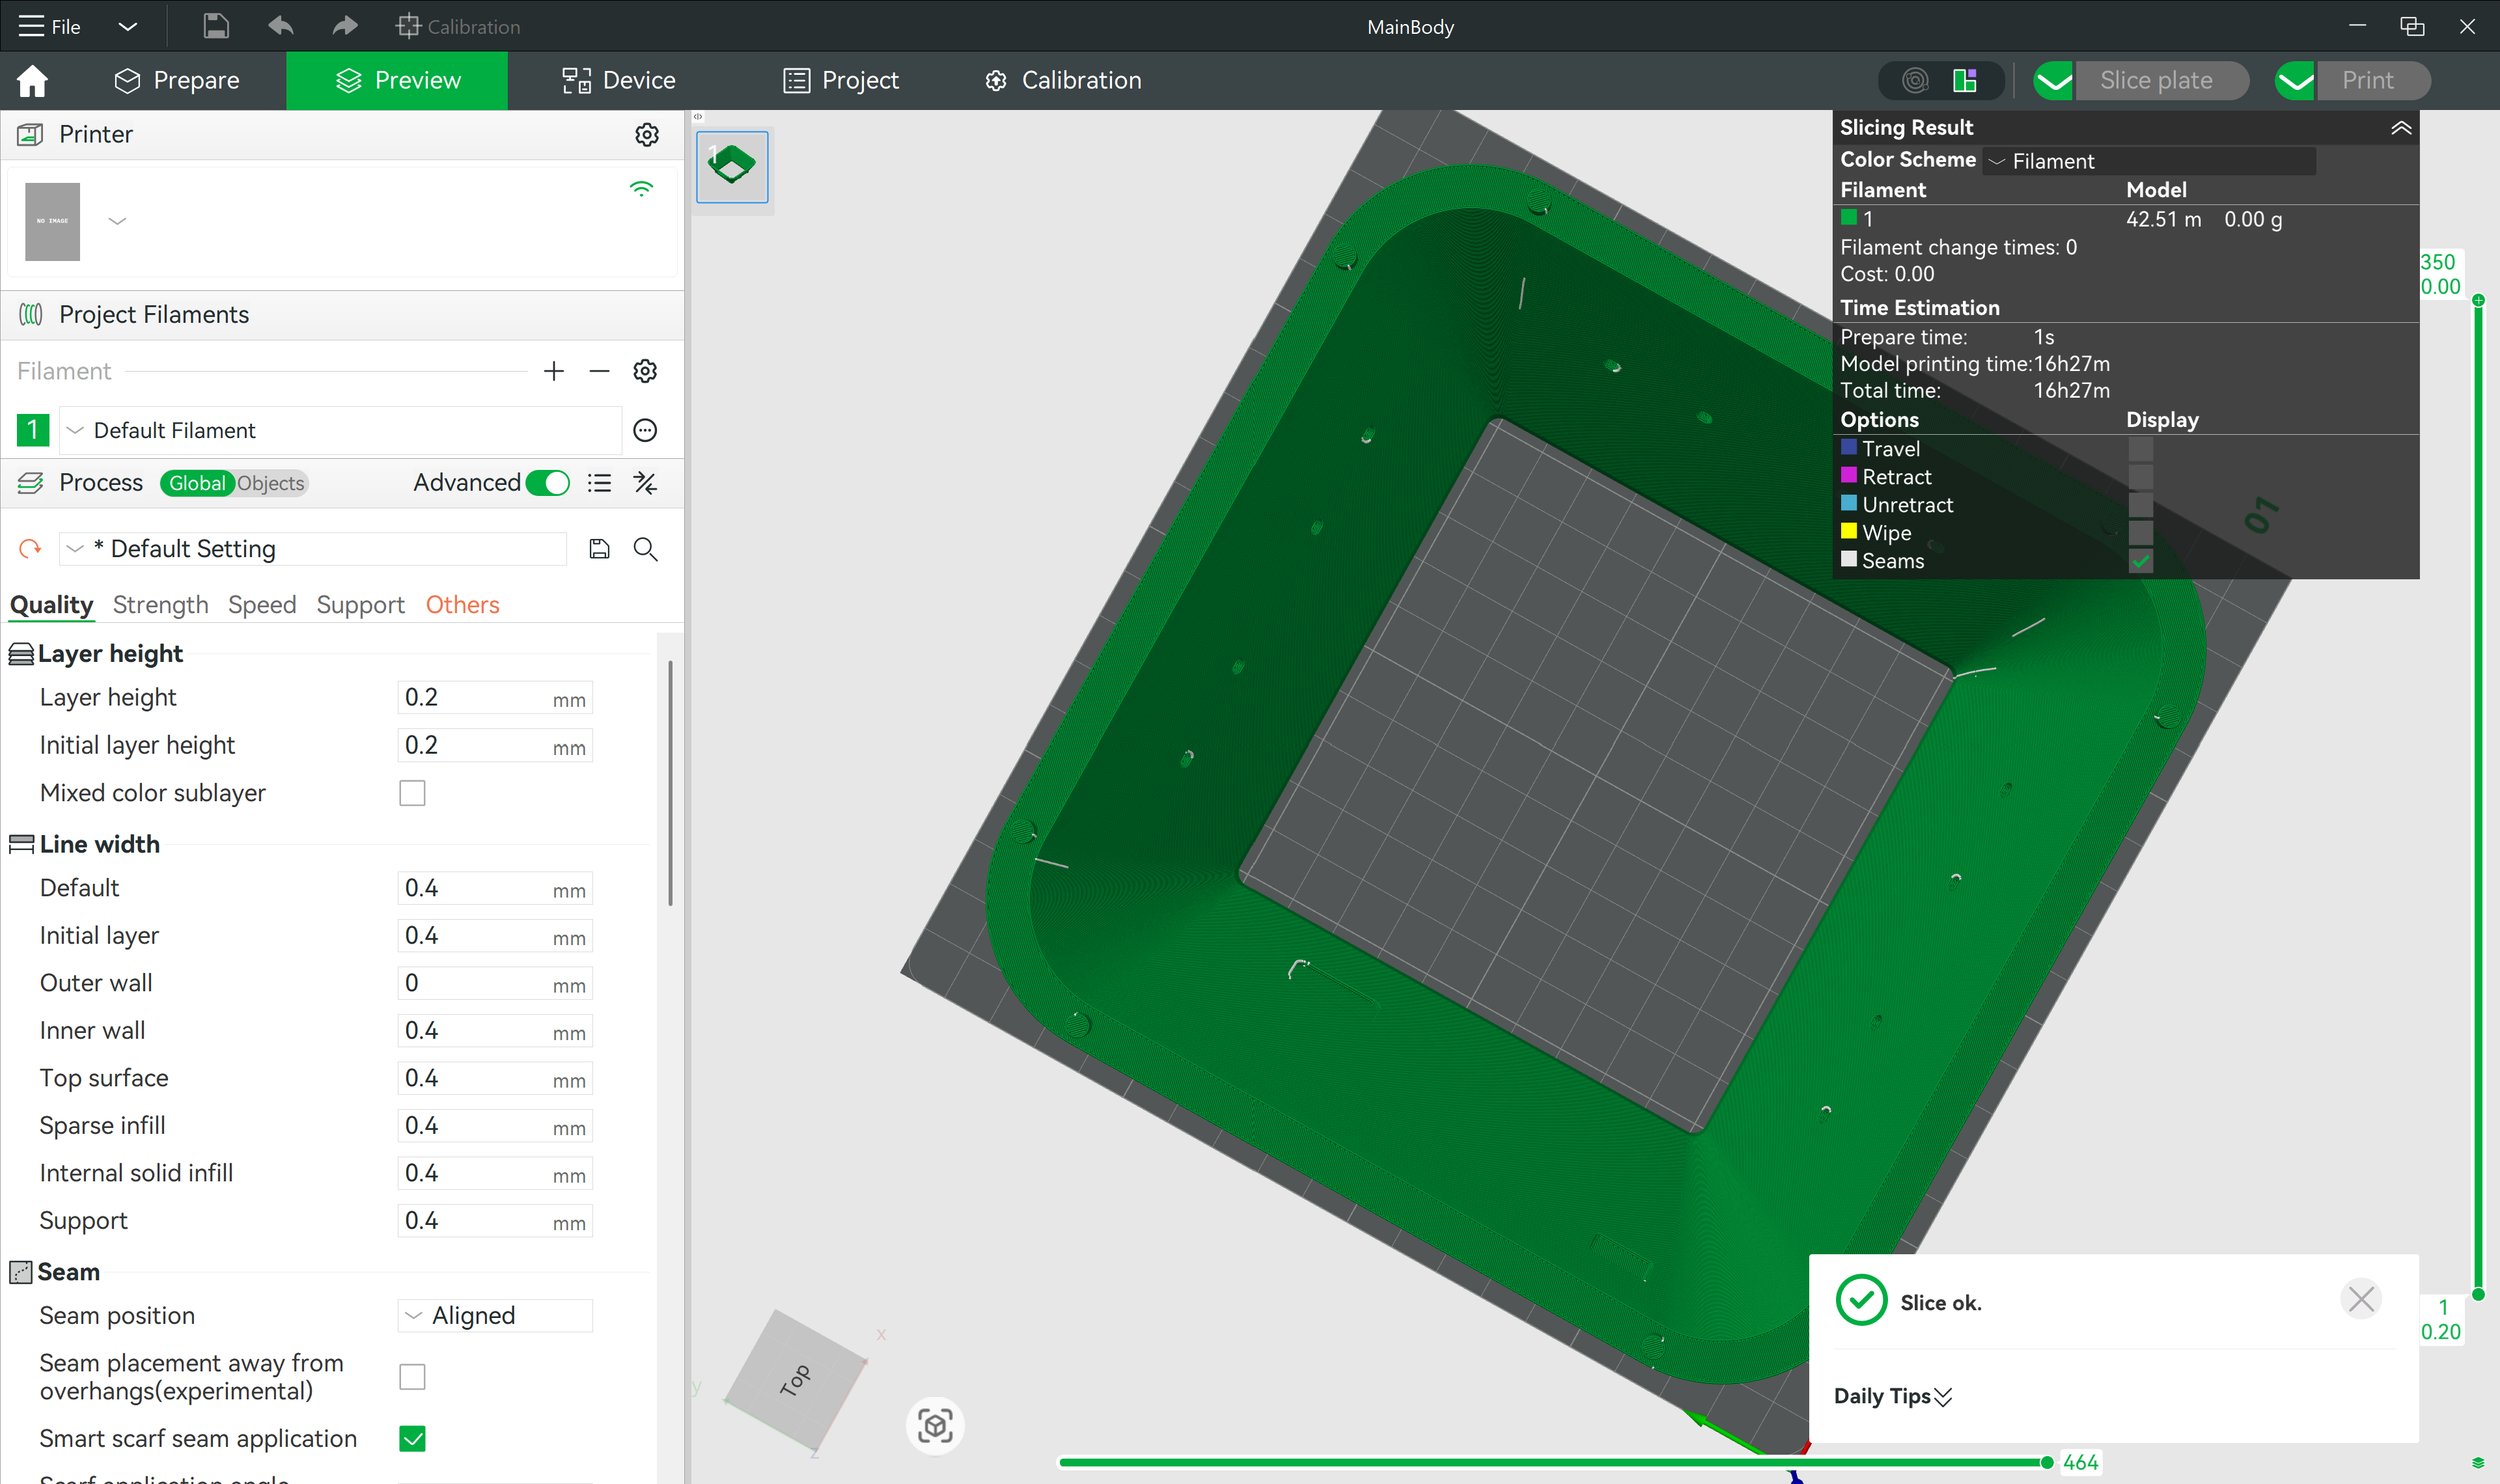This screenshot has width=2500, height=1484.
Task: Search settings with the magnifier icon
Action: coord(645,548)
